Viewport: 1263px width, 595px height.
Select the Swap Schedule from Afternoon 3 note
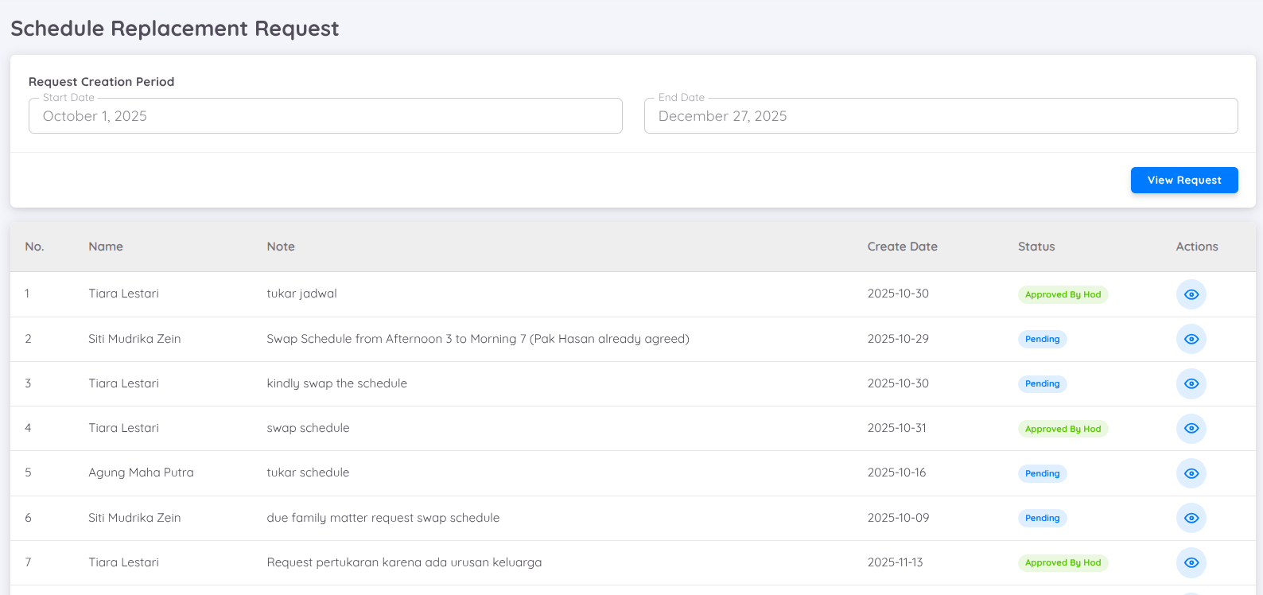click(x=477, y=339)
